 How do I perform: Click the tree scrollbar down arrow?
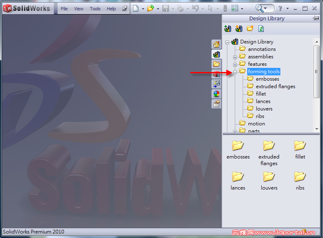point(317,129)
